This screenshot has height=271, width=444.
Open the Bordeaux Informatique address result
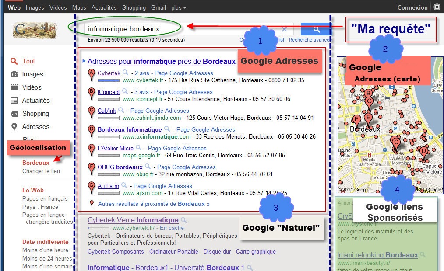[x=130, y=130]
